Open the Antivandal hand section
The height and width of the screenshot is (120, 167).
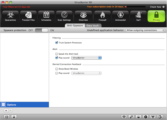click(120, 16)
